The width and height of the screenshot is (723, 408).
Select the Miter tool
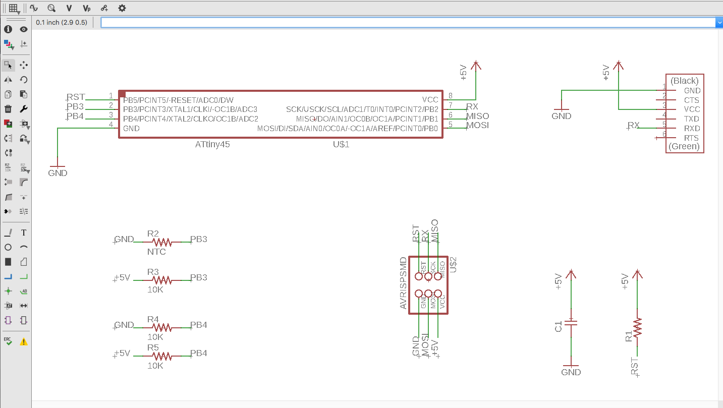[23, 182]
